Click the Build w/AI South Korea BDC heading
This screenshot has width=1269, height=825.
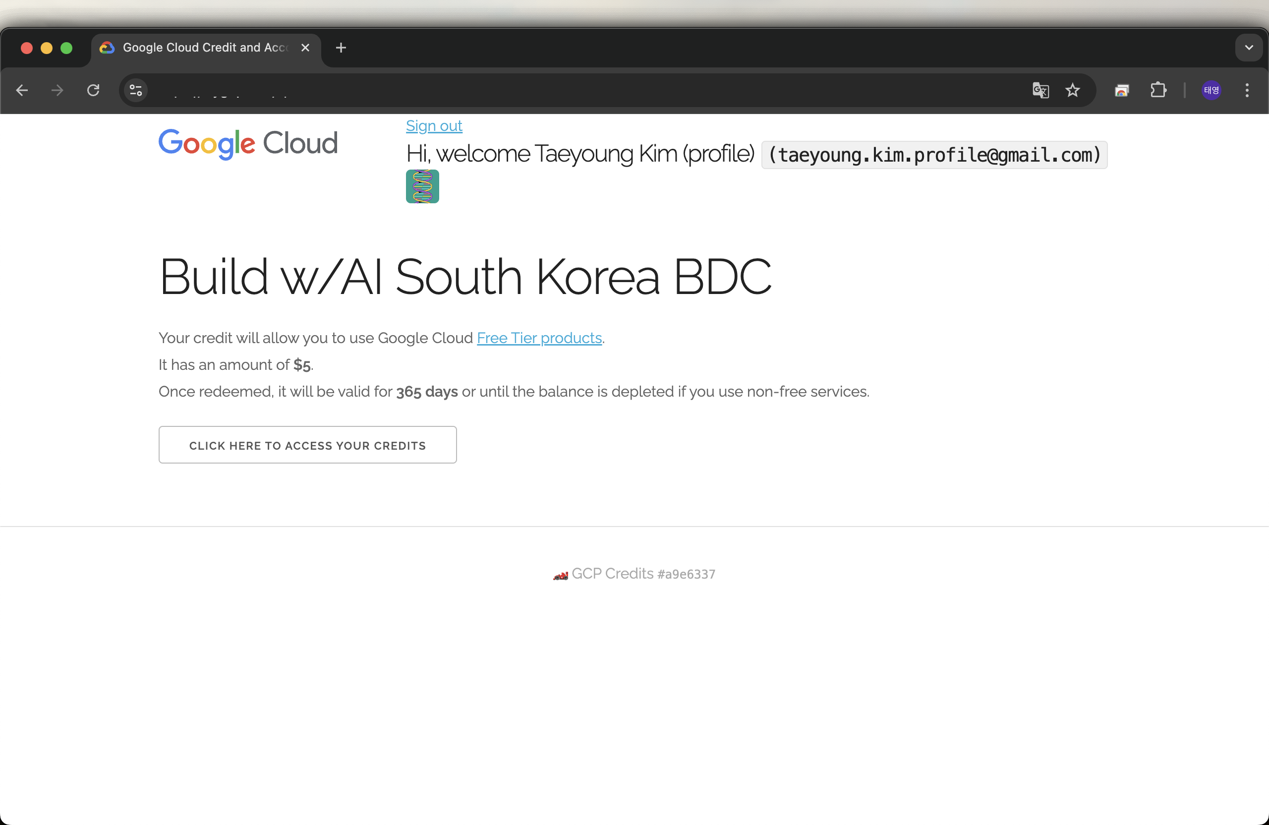(465, 276)
